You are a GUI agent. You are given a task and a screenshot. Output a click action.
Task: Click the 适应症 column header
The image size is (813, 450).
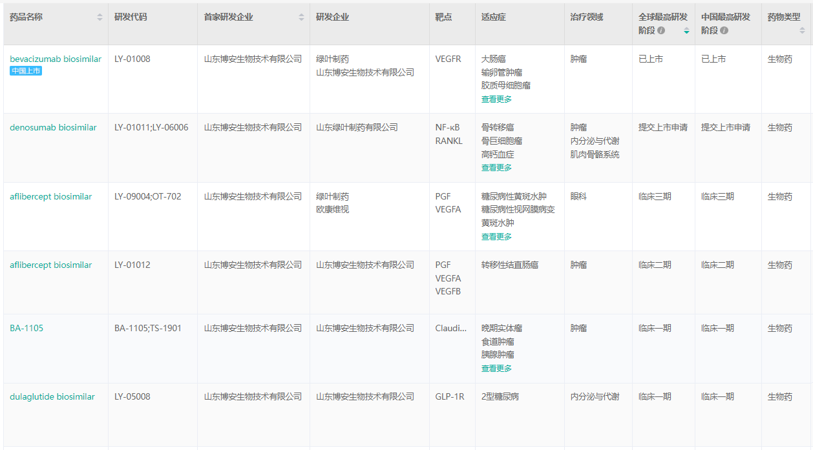click(494, 17)
